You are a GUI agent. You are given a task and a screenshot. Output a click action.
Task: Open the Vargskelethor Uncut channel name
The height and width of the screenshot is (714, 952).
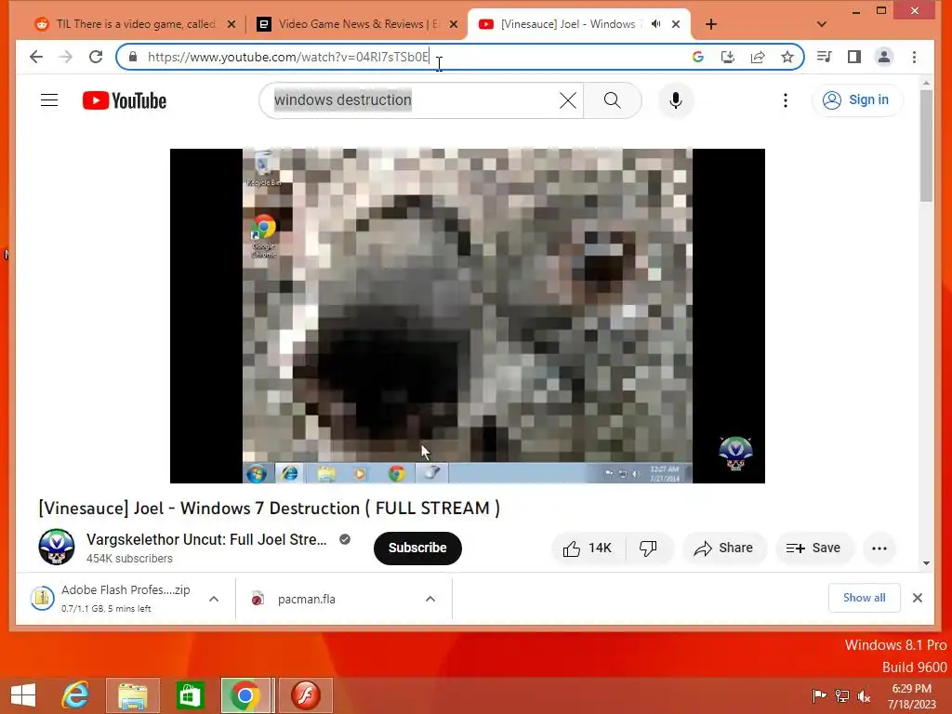pos(206,539)
